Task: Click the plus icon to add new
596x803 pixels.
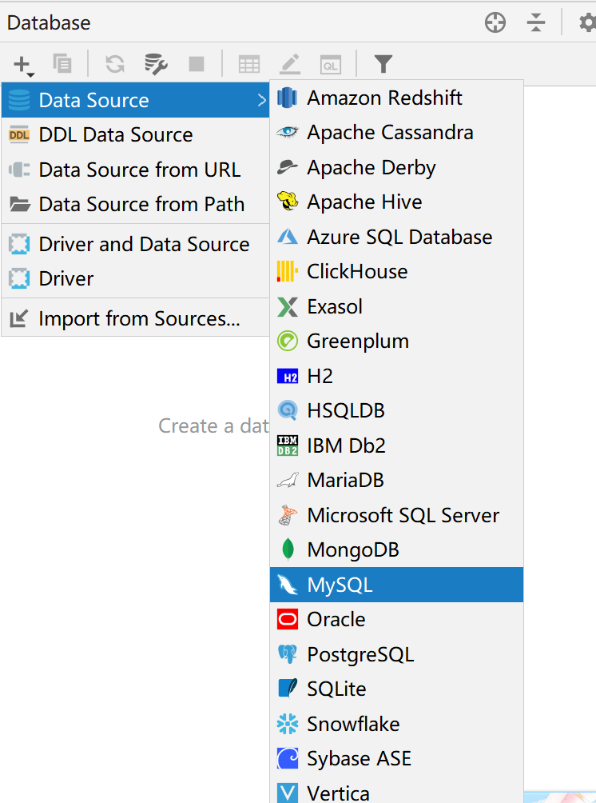Action: (22, 64)
